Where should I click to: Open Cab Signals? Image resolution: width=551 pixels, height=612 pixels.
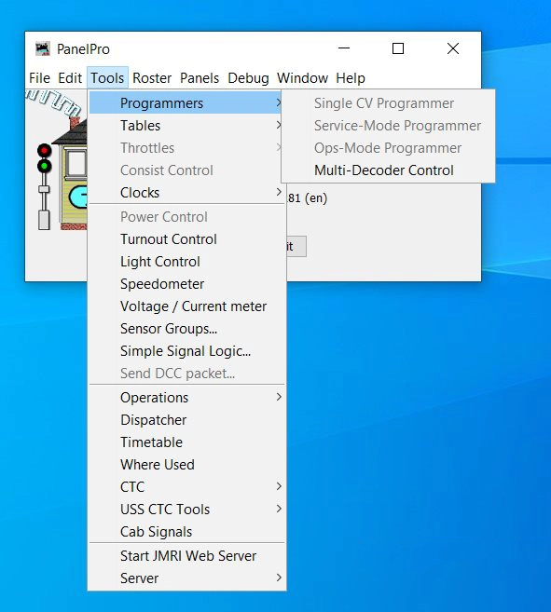186,532
